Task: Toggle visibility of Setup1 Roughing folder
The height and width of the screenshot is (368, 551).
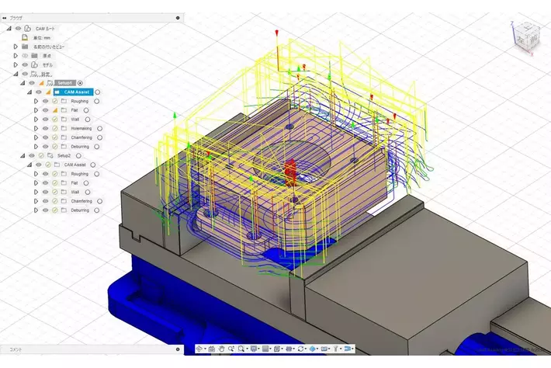Action: coord(45,101)
